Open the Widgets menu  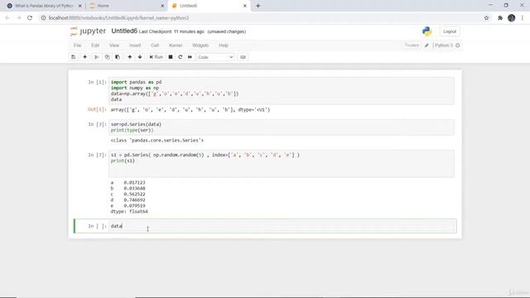coord(200,46)
